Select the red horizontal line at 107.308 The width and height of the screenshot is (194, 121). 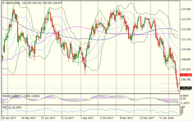91,74
